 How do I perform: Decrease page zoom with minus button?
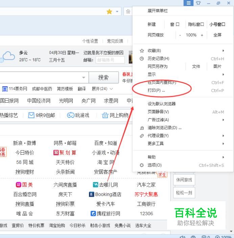point(180,35)
